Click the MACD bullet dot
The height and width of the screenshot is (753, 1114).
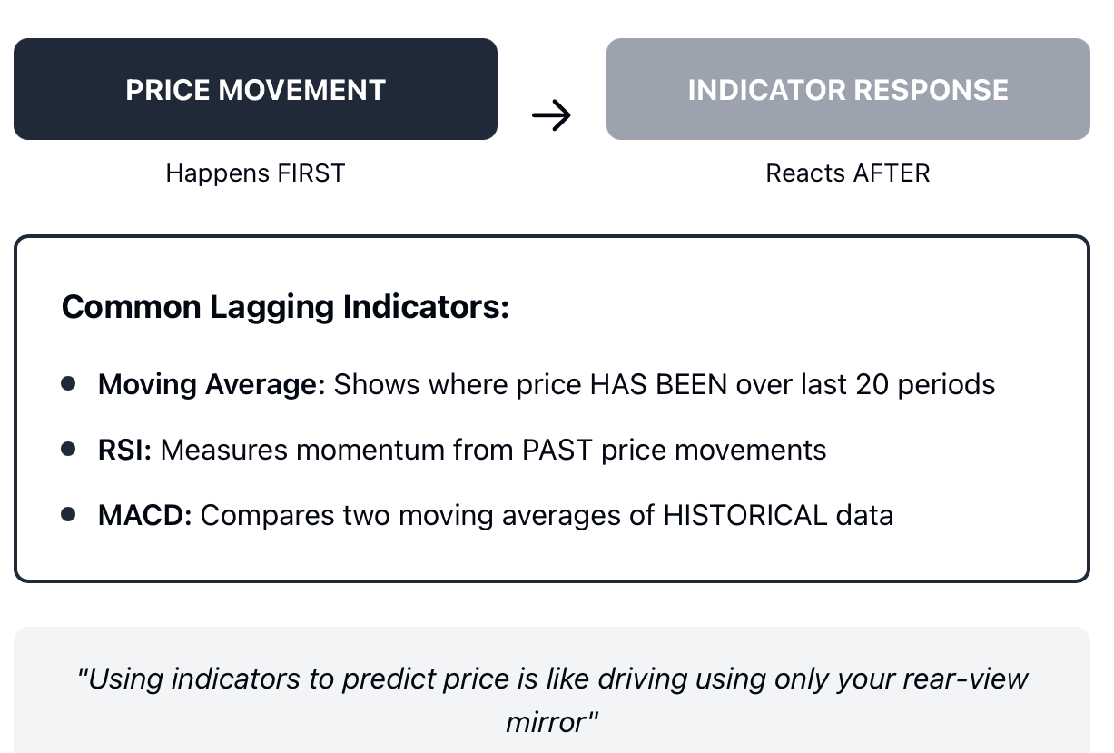pos(68,514)
